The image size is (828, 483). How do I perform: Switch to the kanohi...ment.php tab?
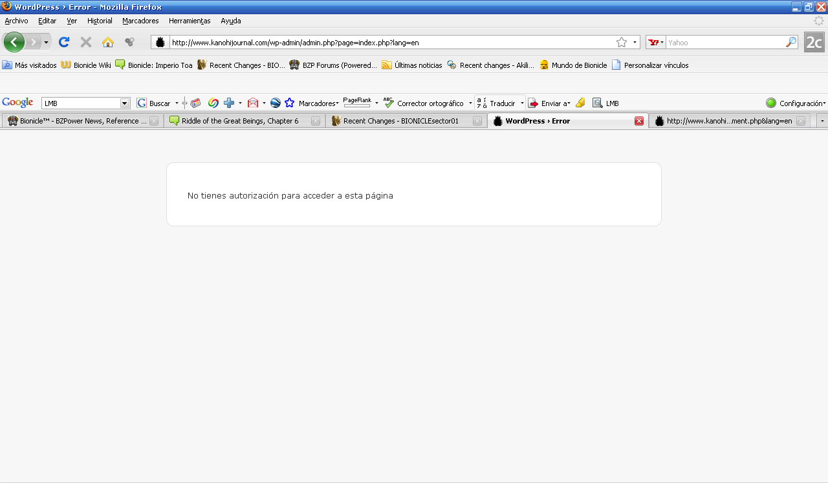[x=729, y=121]
